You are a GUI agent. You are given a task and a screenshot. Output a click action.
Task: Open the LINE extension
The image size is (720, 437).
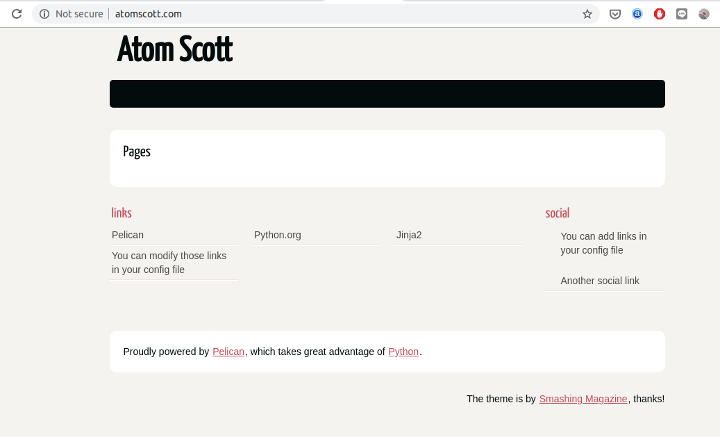tap(682, 14)
